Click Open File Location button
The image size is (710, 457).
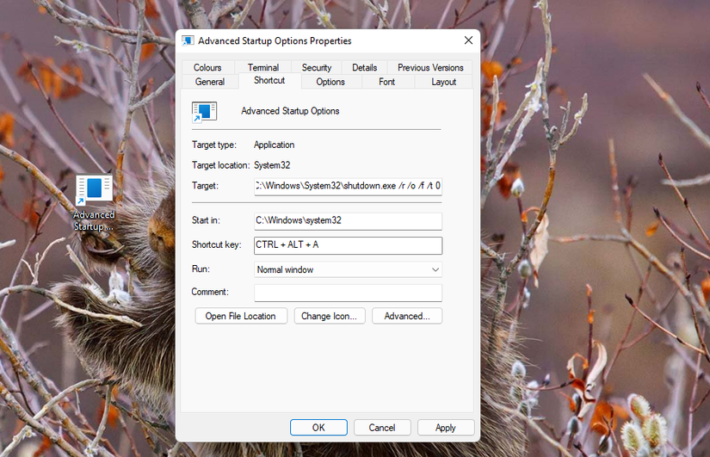(x=241, y=316)
